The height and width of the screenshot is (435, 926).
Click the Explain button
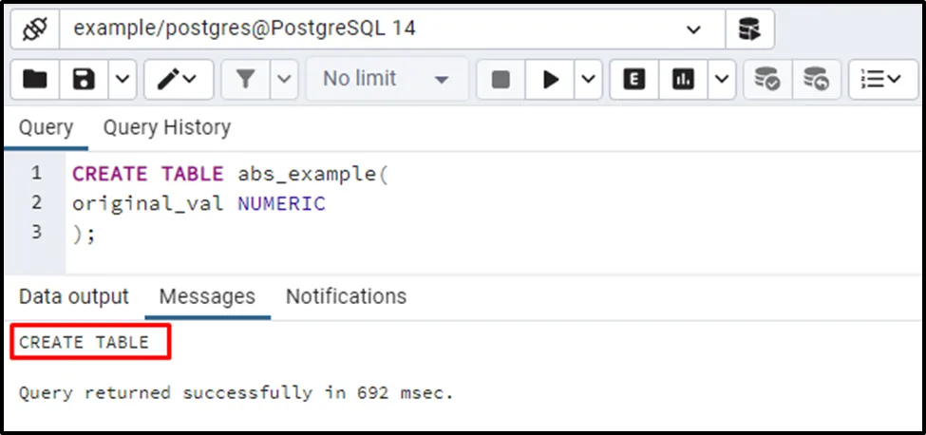(x=634, y=80)
